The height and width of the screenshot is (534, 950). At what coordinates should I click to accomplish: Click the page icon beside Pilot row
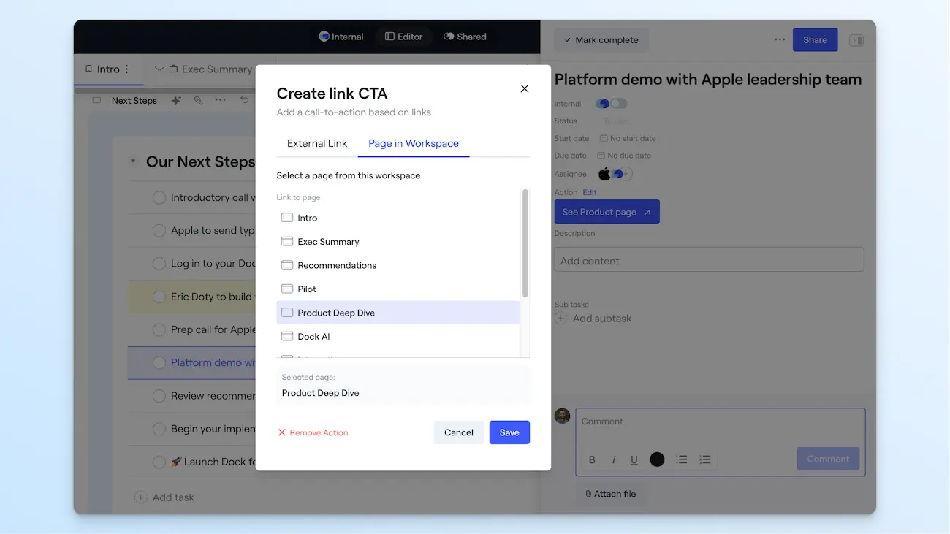point(287,289)
